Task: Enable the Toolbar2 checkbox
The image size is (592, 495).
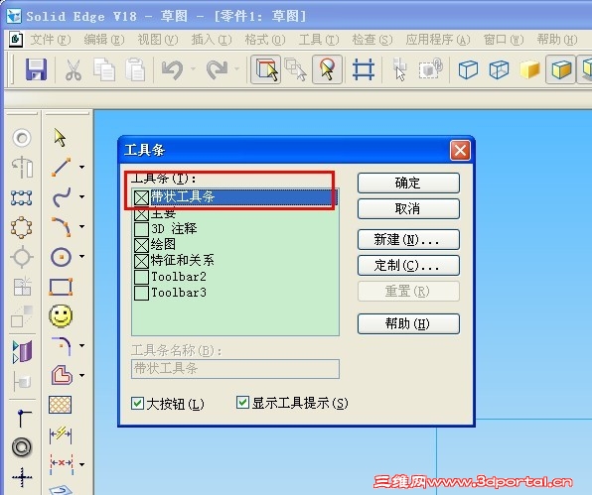Action: click(x=142, y=277)
